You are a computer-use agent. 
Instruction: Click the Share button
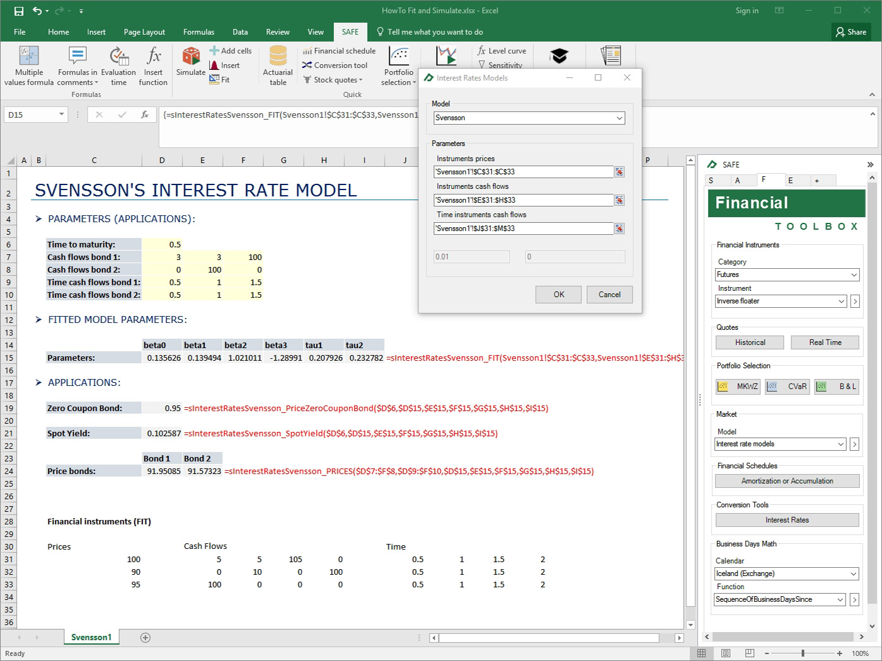[850, 32]
